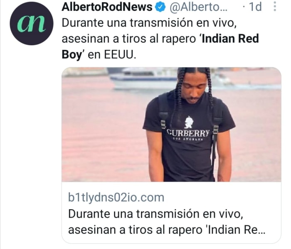The height and width of the screenshot is (249, 291).
Task: Visit the truncated @Alberto... handle
Action: (x=198, y=7)
